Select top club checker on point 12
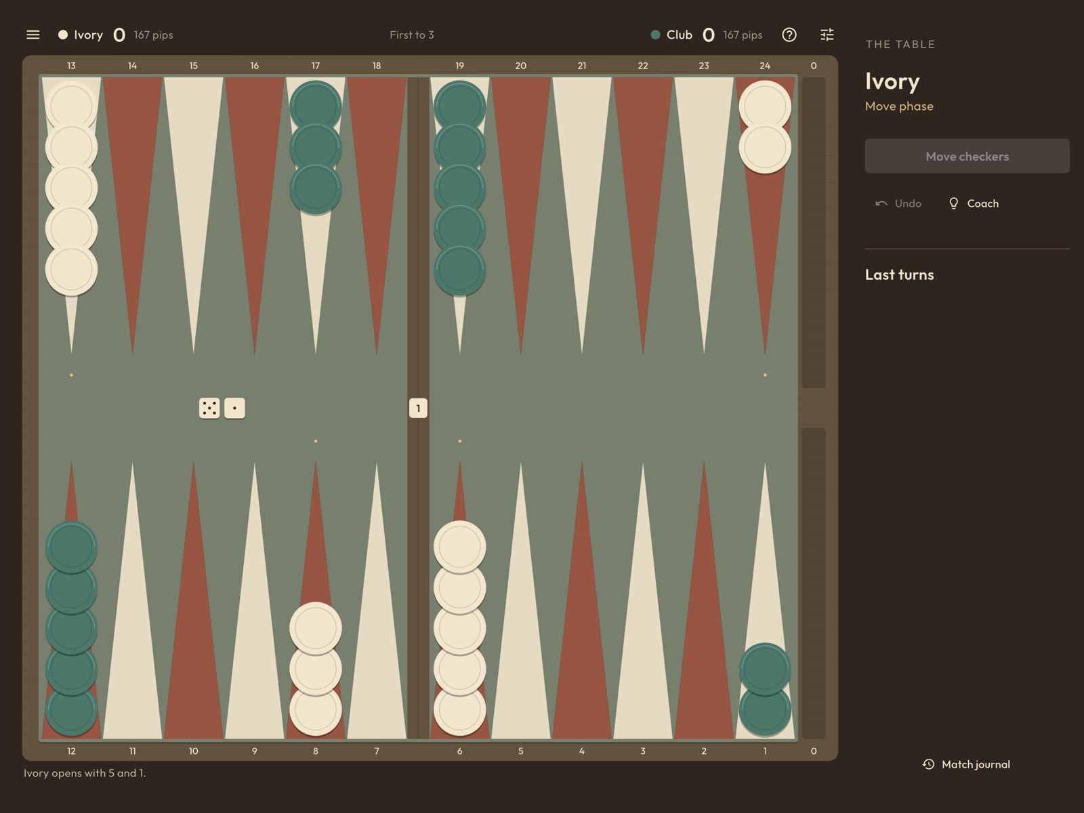Viewport: 1084px width, 813px height. click(x=71, y=547)
